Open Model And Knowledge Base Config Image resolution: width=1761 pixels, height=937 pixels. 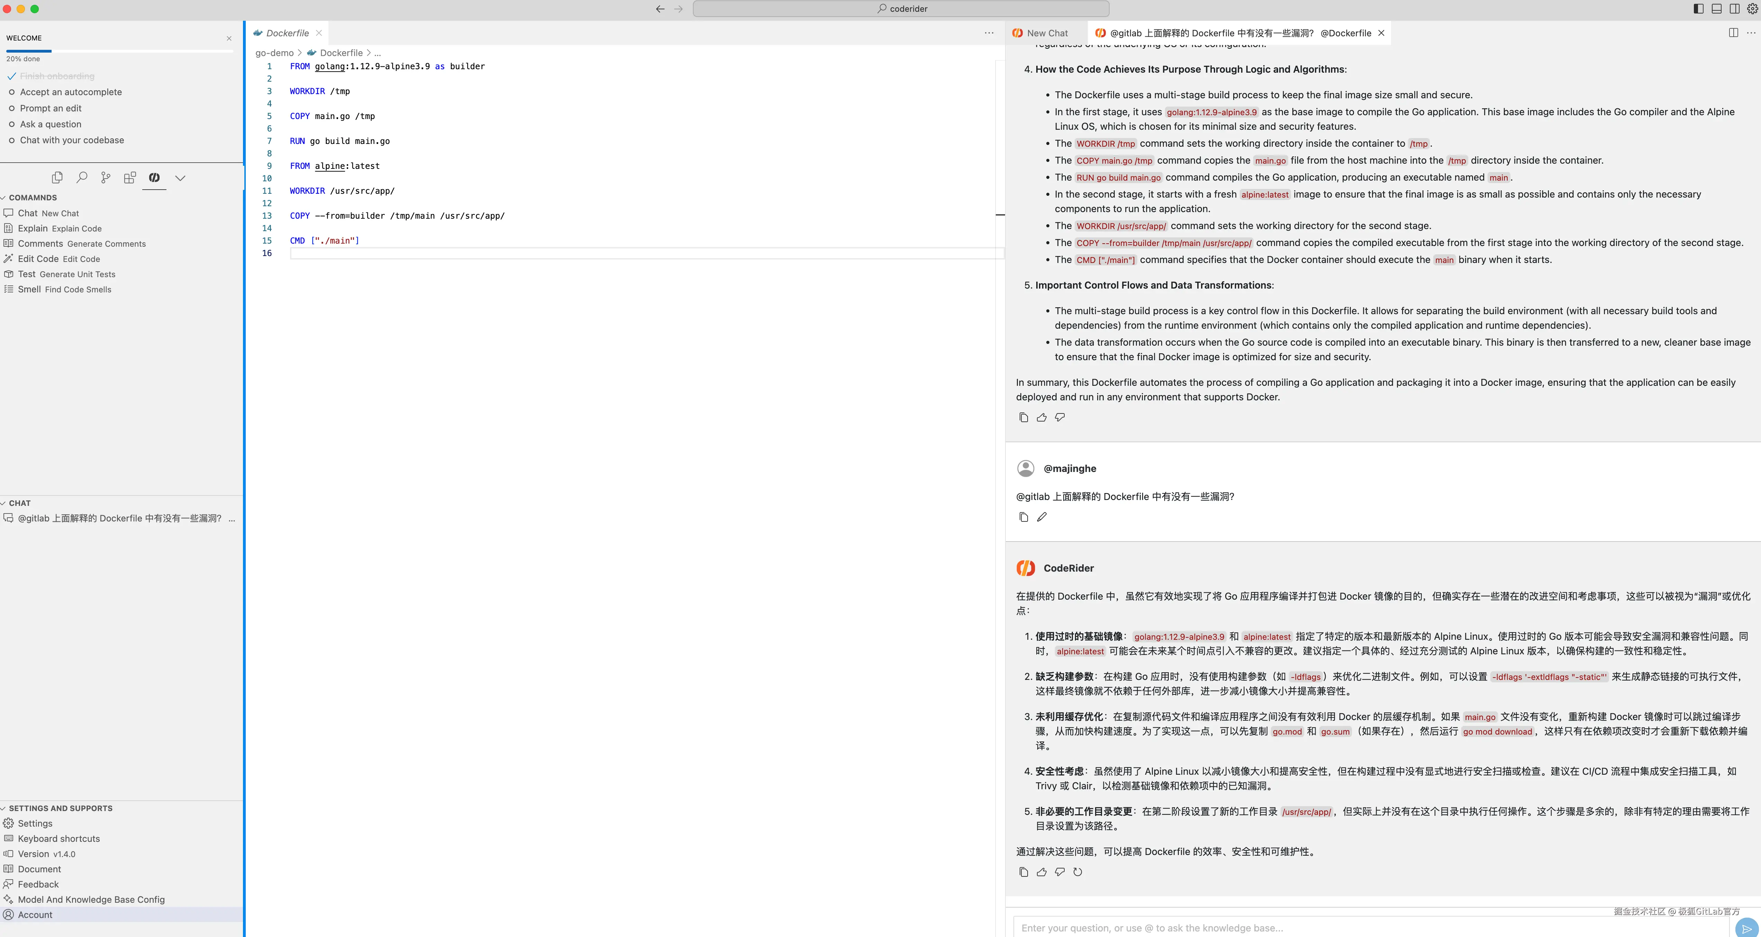point(91,899)
